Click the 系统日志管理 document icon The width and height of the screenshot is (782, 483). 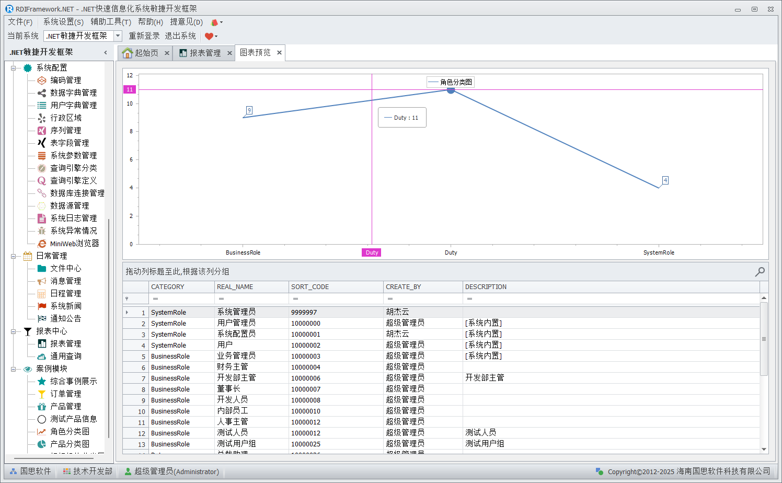42,218
